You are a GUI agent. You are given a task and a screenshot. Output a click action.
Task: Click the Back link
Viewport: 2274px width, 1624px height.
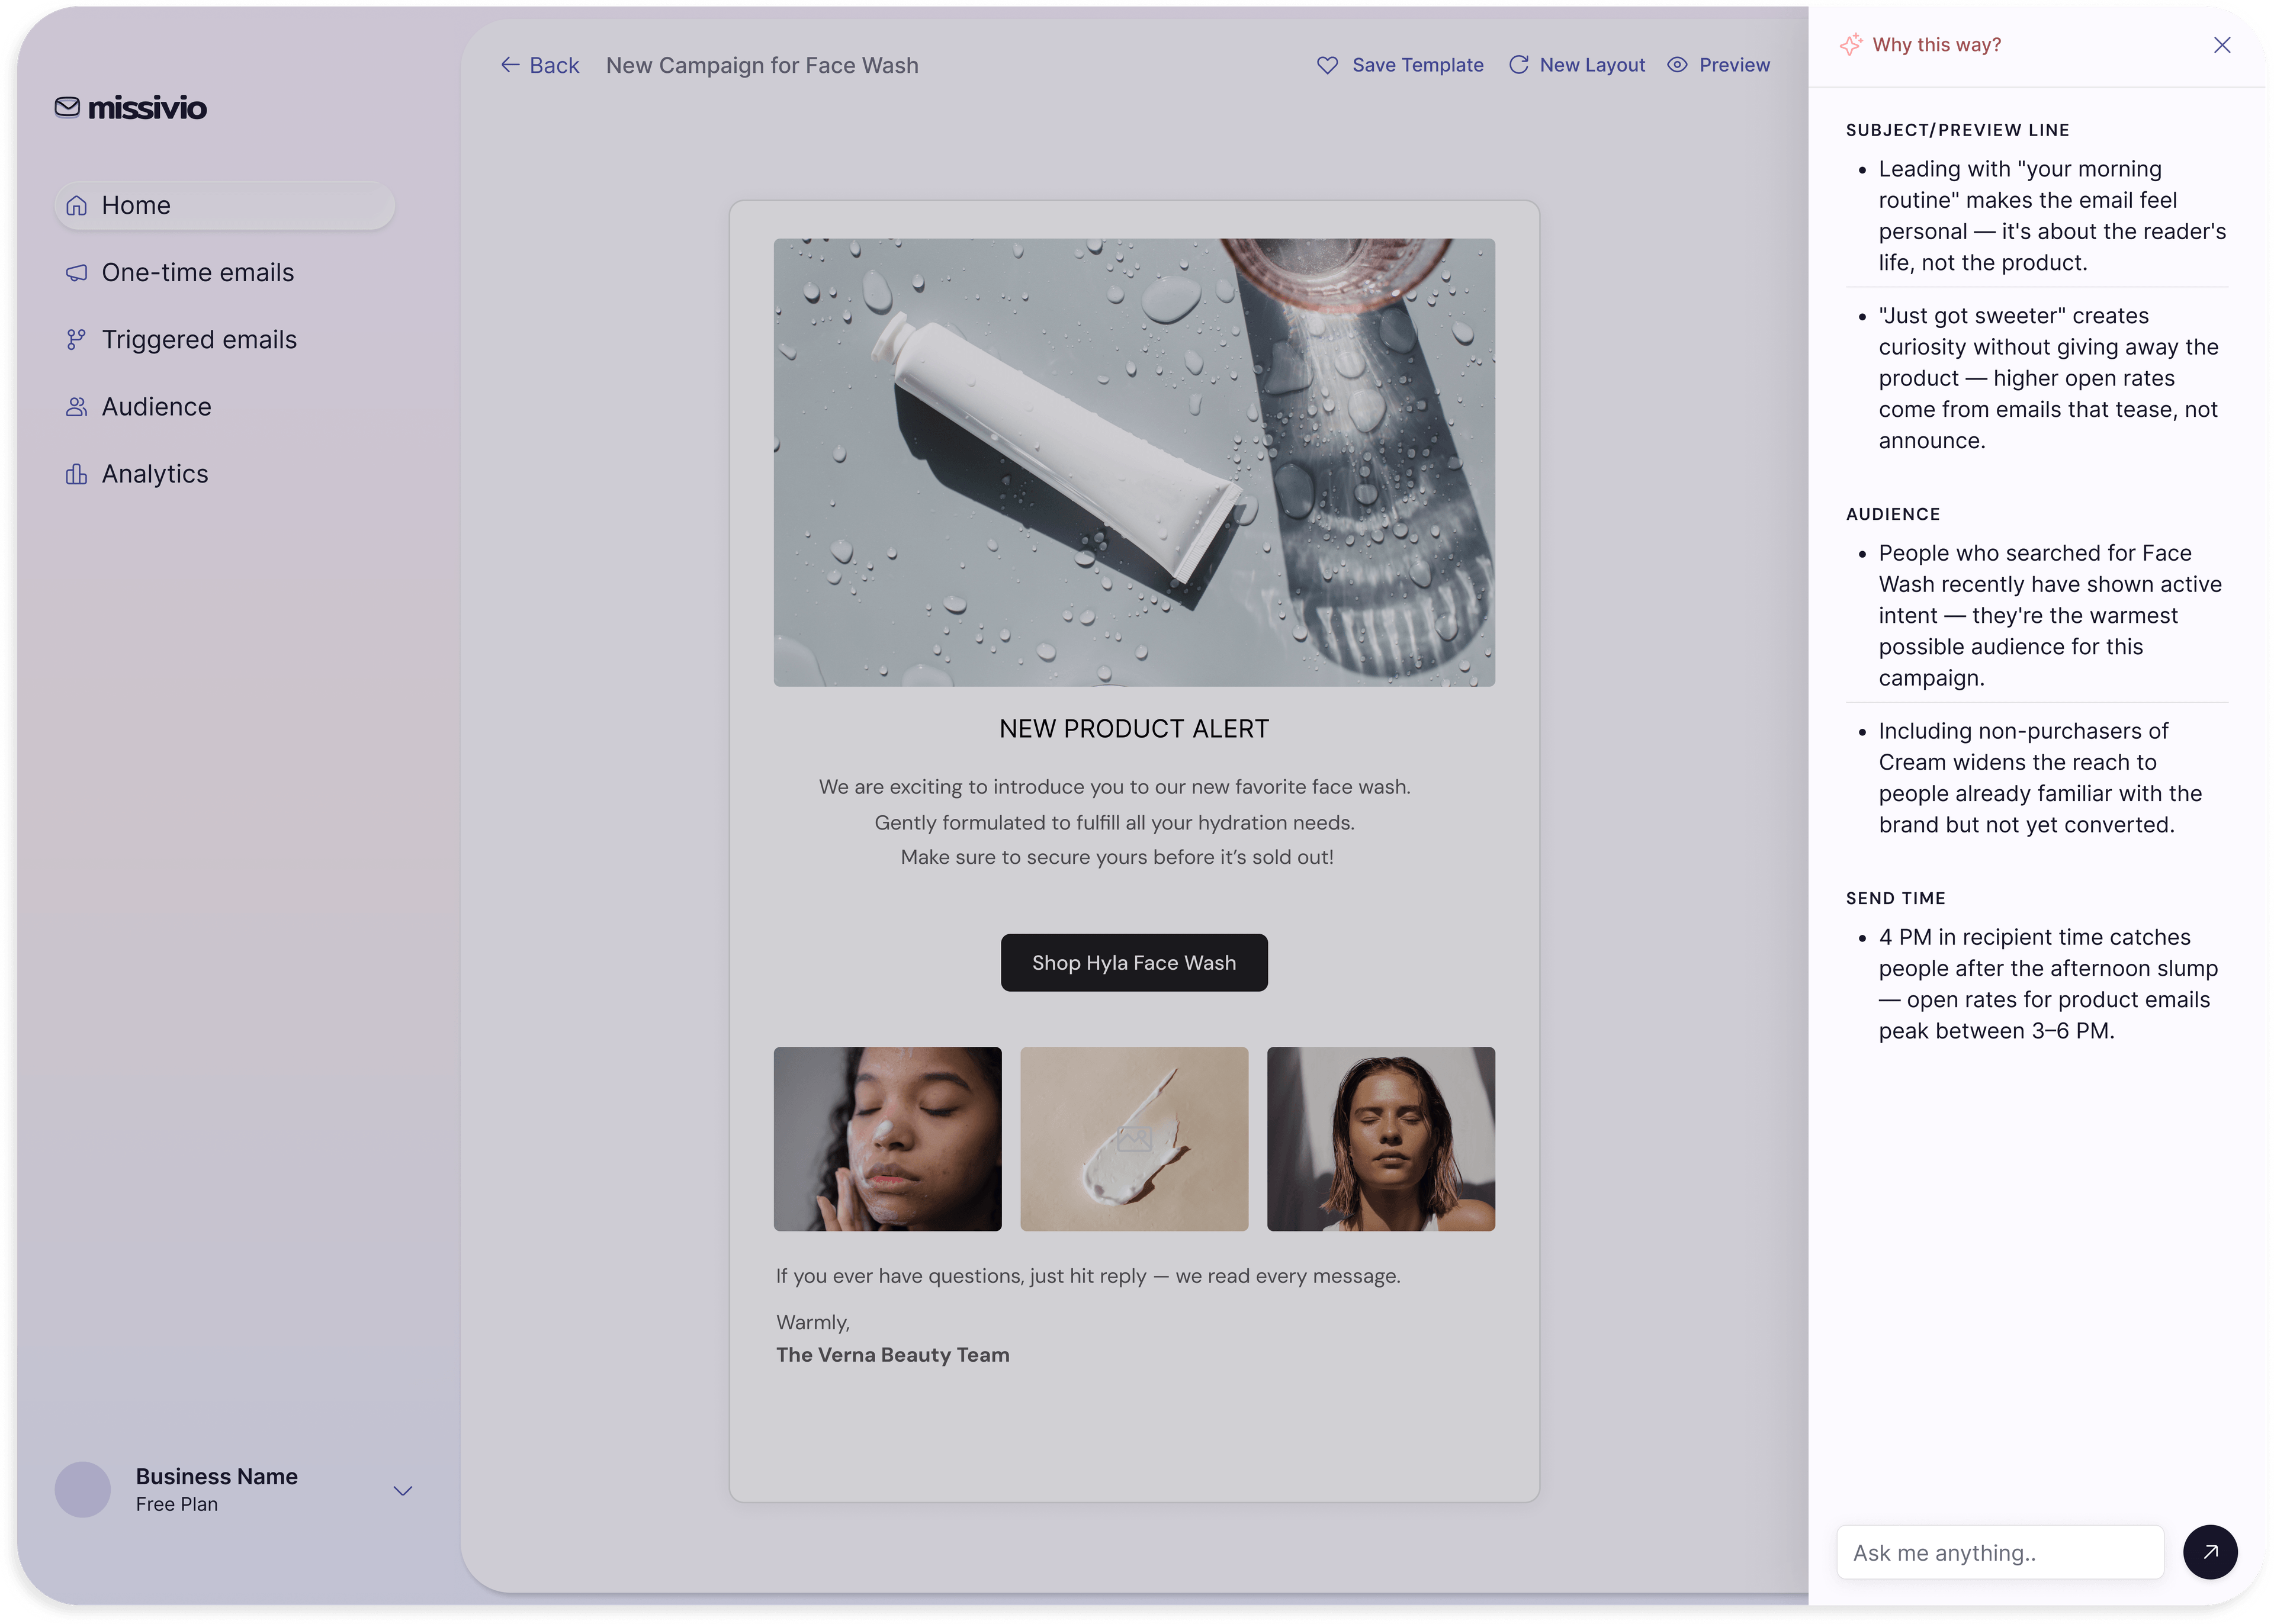tap(540, 65)
